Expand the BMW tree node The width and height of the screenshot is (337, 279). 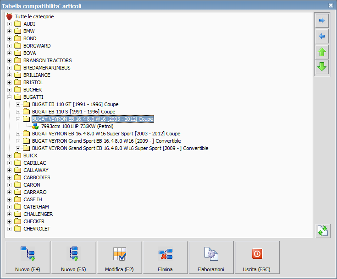[9, 31]
